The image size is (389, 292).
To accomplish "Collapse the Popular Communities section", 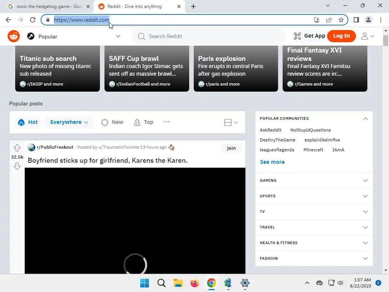I will tap(365, 119).
